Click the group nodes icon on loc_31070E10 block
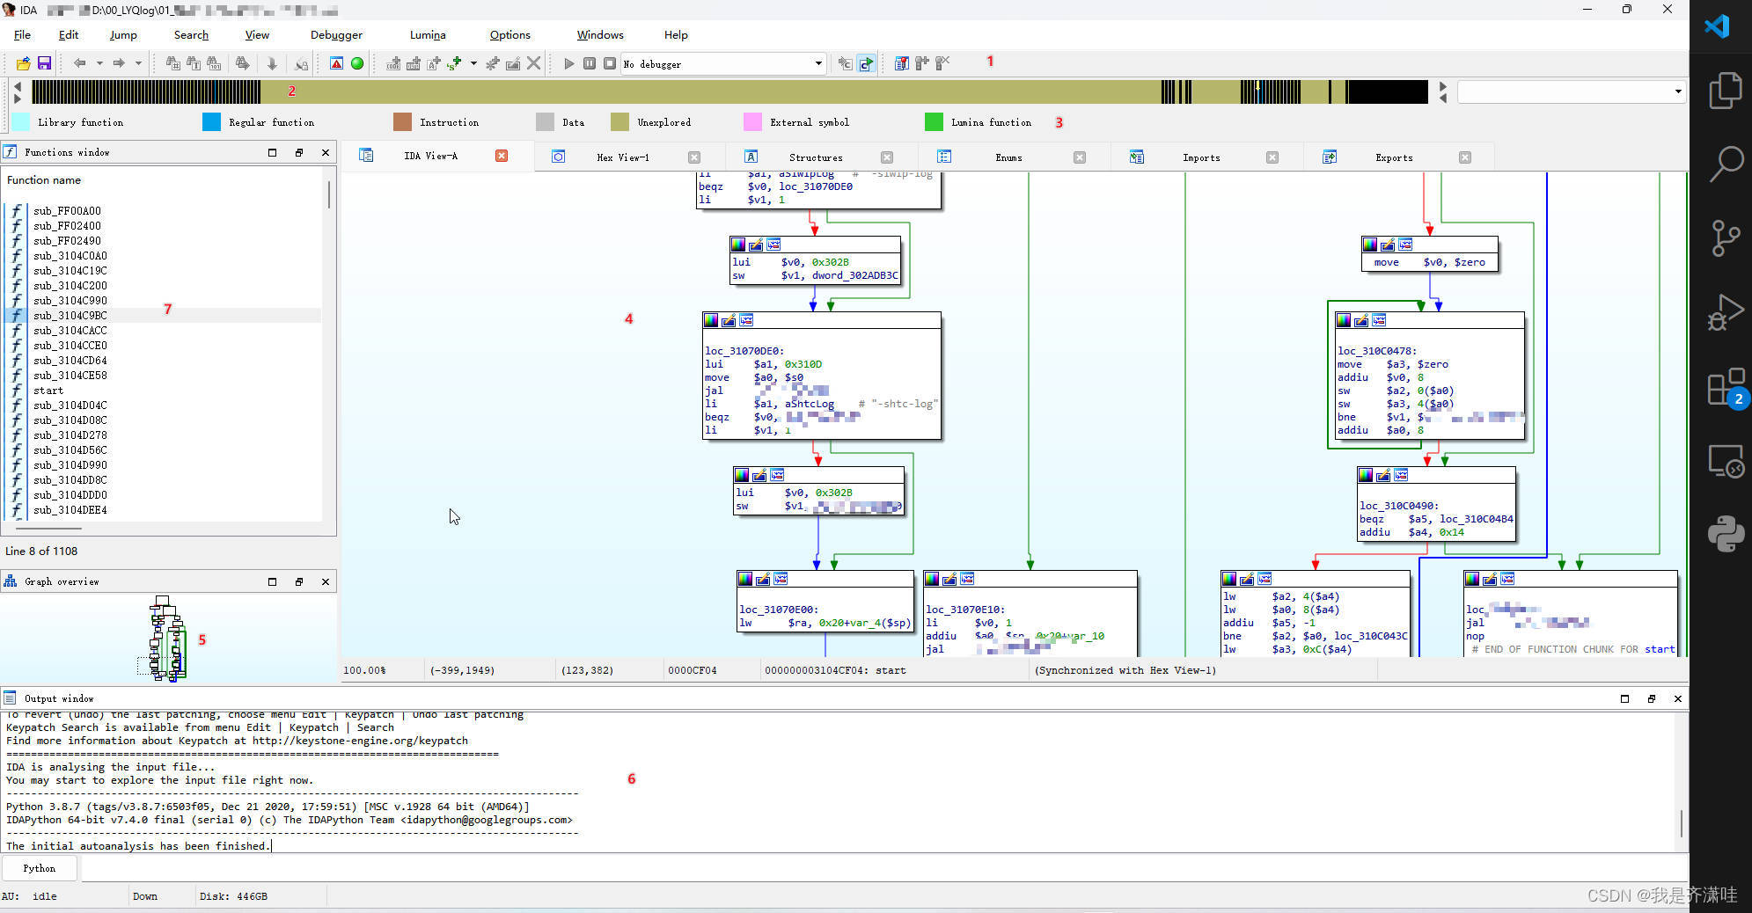Image resolution: width=1752 pixels, height=913 pixels. (x=967, y=579)
